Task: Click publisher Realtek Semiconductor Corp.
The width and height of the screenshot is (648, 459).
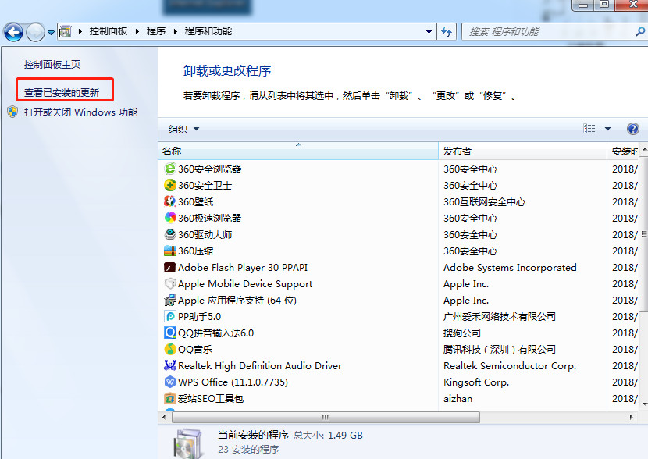Action: pos(510,365)
